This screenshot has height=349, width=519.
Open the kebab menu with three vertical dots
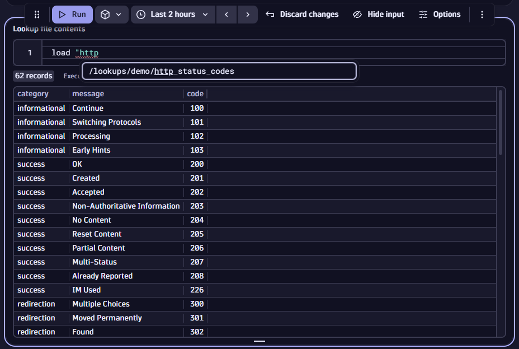(482, 14)
